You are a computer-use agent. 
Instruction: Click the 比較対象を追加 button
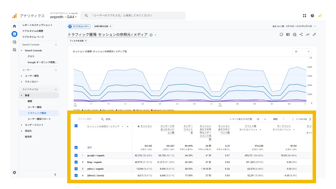pos(103,26)
